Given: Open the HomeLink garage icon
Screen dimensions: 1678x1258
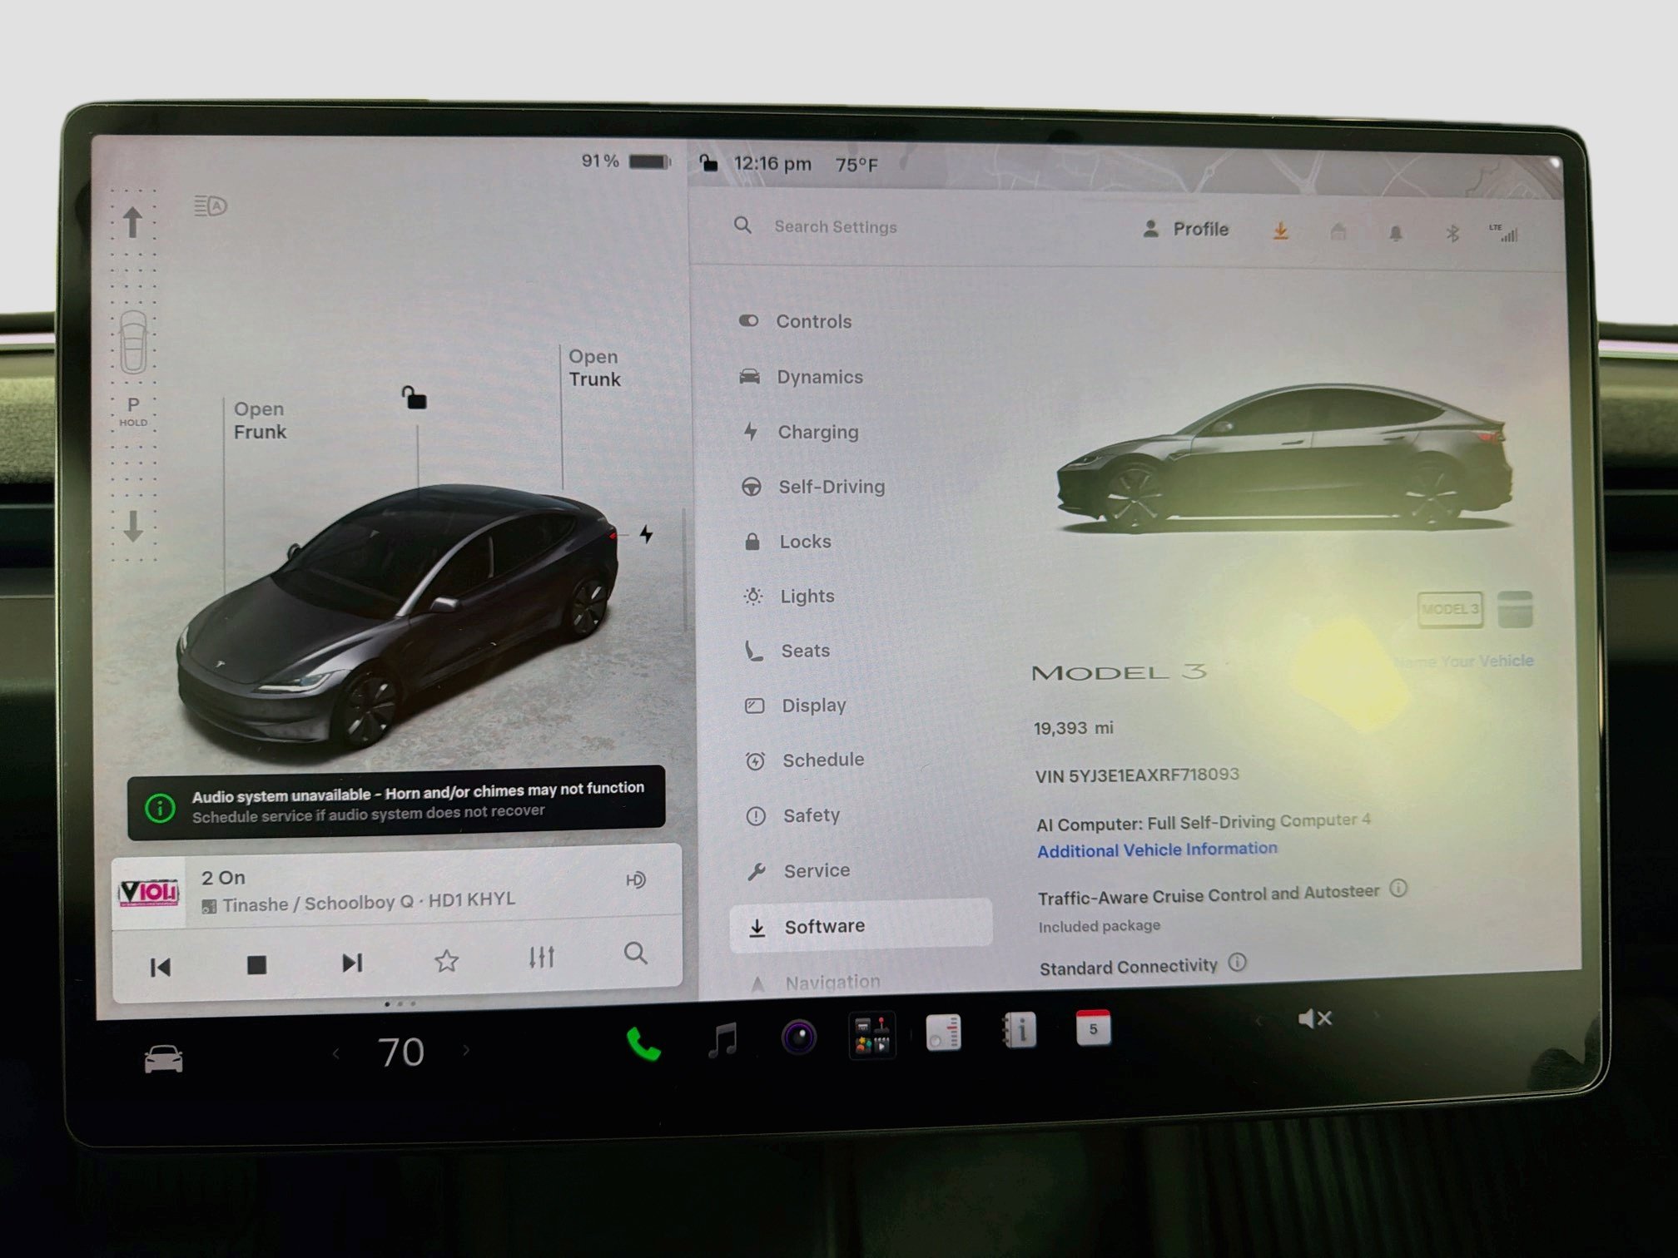Looking at the screenshot, I should [1338, 232].
